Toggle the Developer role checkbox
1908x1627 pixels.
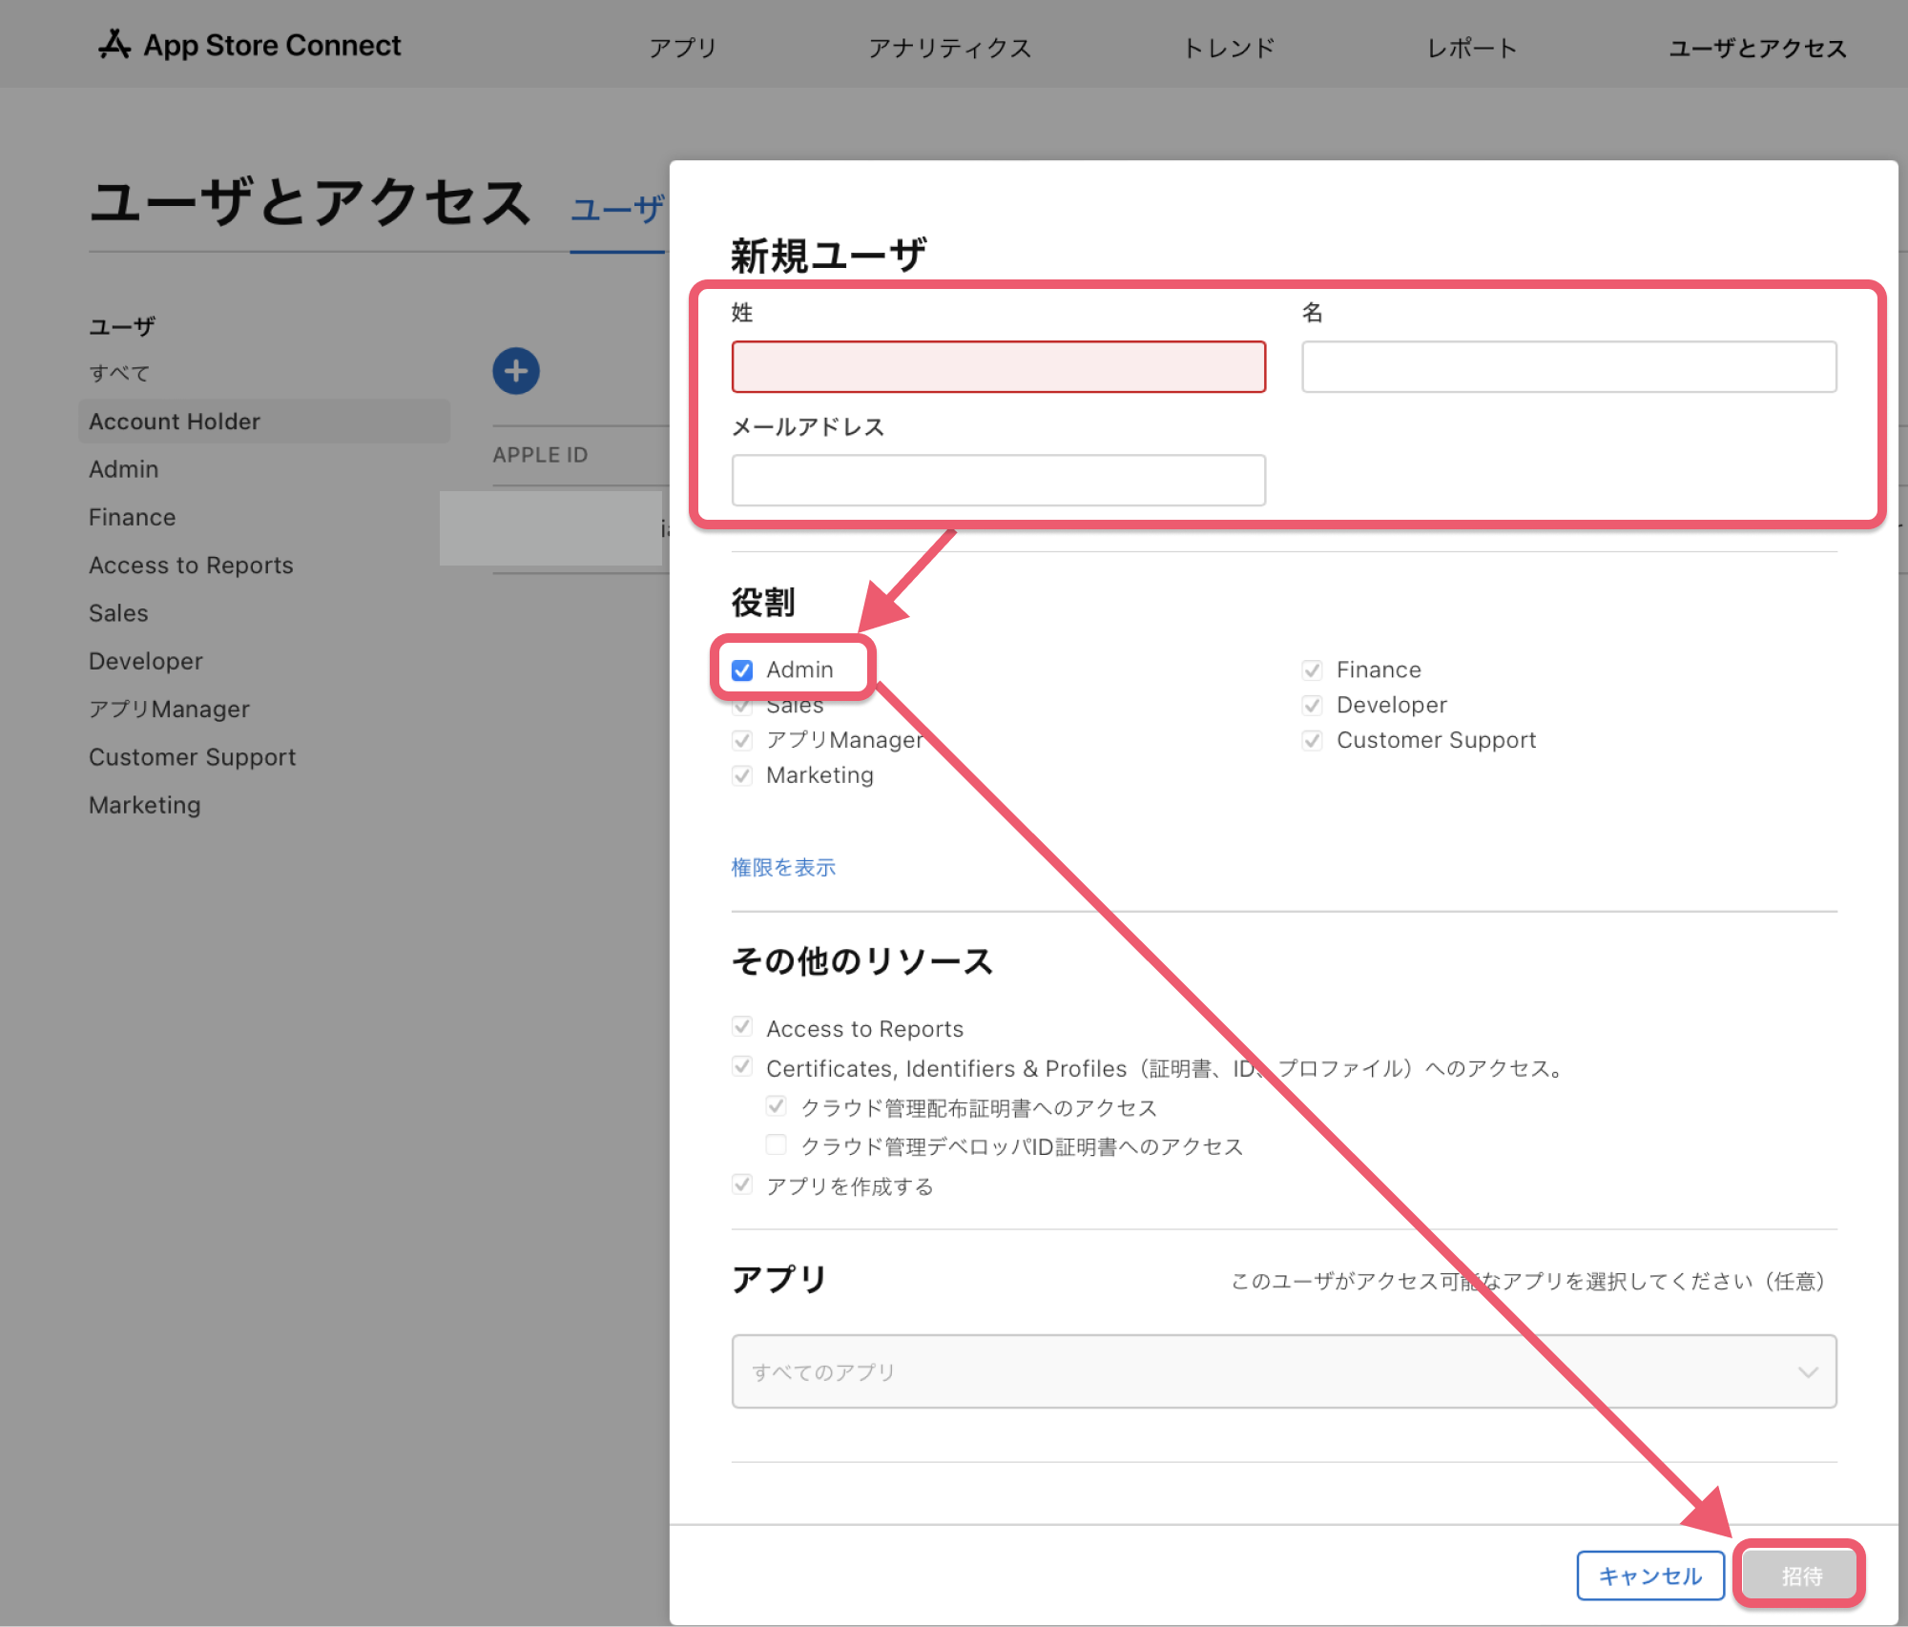[x=1312, y=705]
